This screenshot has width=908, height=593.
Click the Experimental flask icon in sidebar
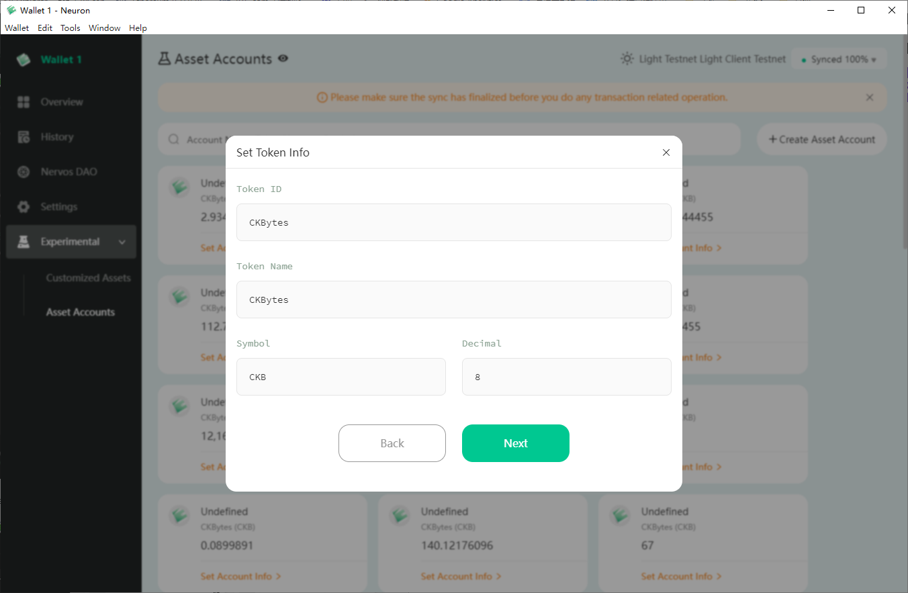tap(24, 242)
